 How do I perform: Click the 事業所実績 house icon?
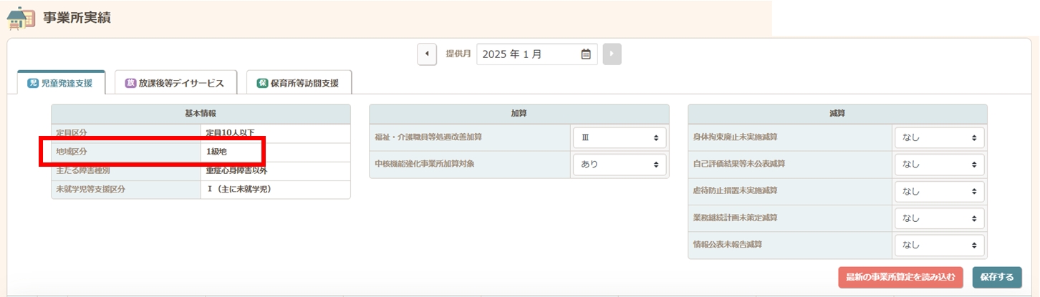[x=20, y=18]
